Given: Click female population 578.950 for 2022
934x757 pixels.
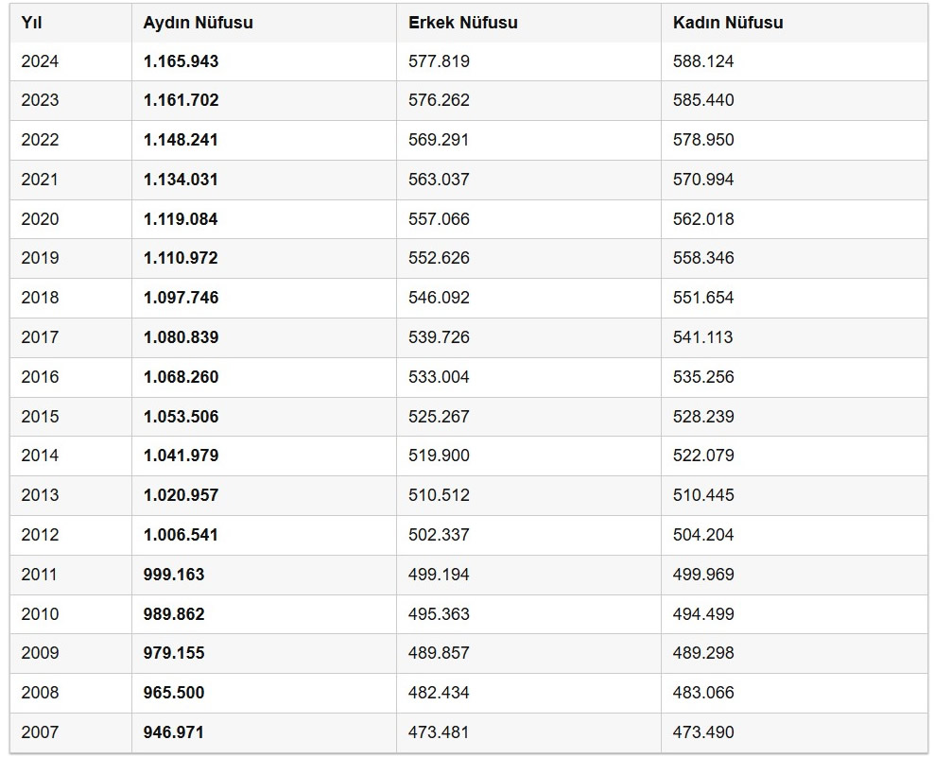Looking at the screenshot, I should pos(703,140).
